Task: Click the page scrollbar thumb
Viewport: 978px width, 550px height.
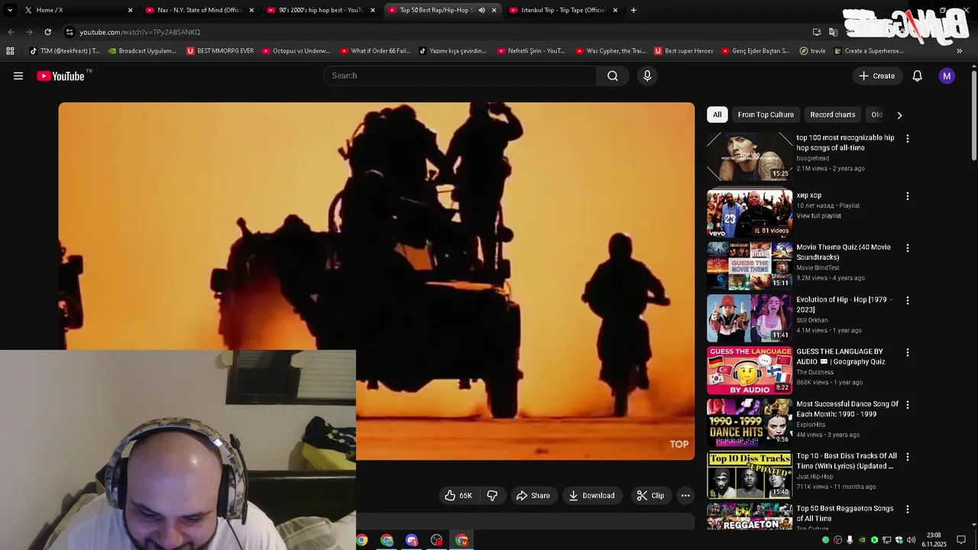Action: (974, 115)
